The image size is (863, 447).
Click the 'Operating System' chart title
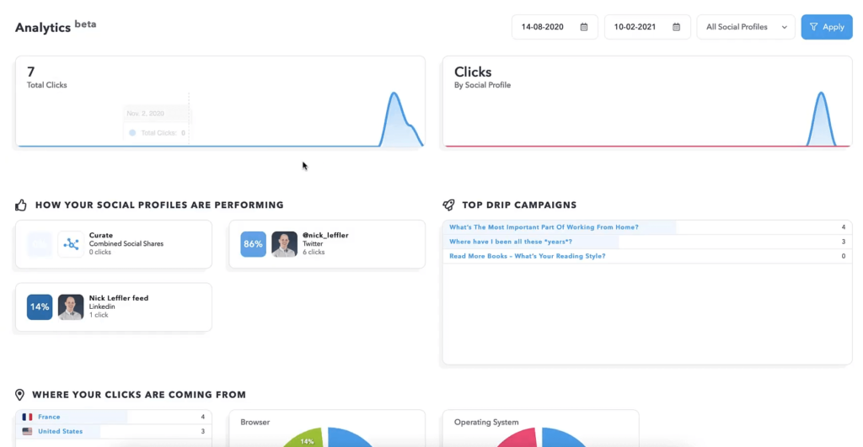pyautogui.click(x=486, y=423)
